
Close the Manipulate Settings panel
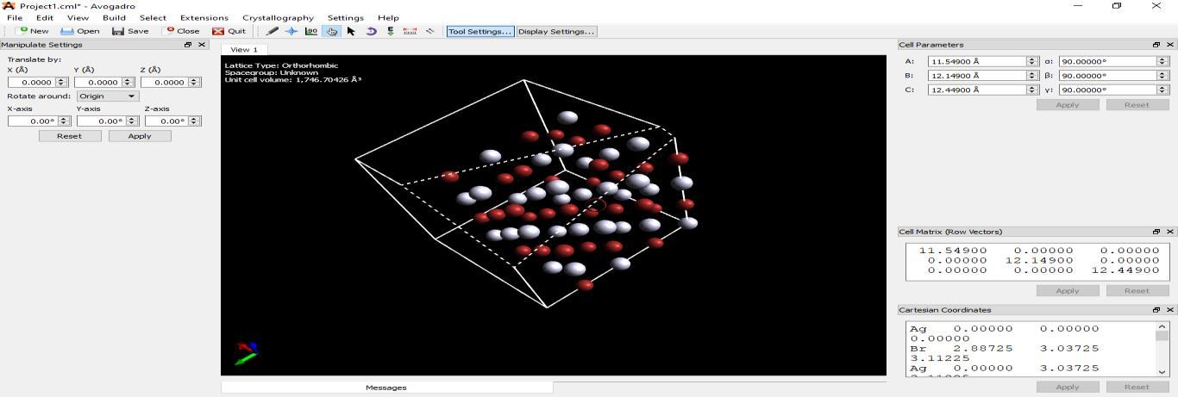(x=202, y=45)
